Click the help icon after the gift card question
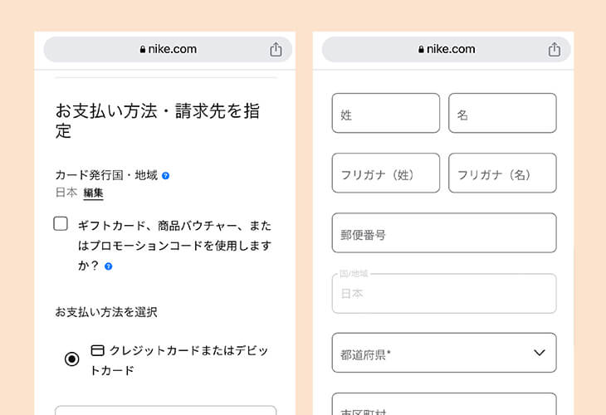 pyautogui.click(x=109, y=266)
